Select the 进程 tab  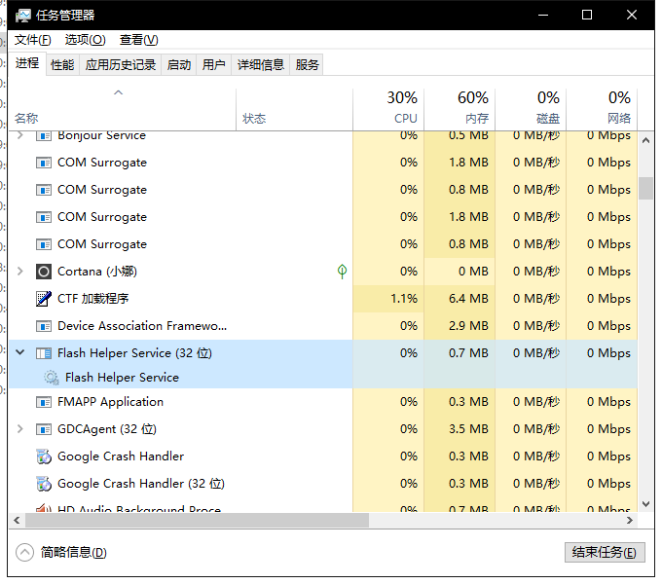27,63
